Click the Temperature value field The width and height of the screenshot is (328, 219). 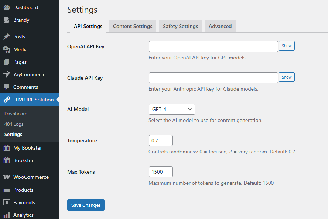pyautogui.click(x=161, y=140)
